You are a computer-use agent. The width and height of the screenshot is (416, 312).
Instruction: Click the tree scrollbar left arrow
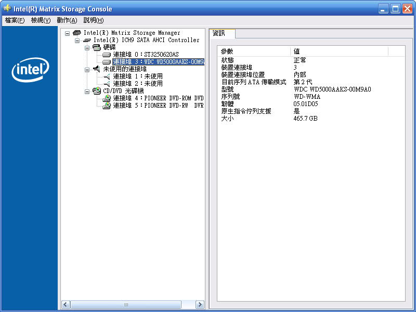[x=66, y=305]
